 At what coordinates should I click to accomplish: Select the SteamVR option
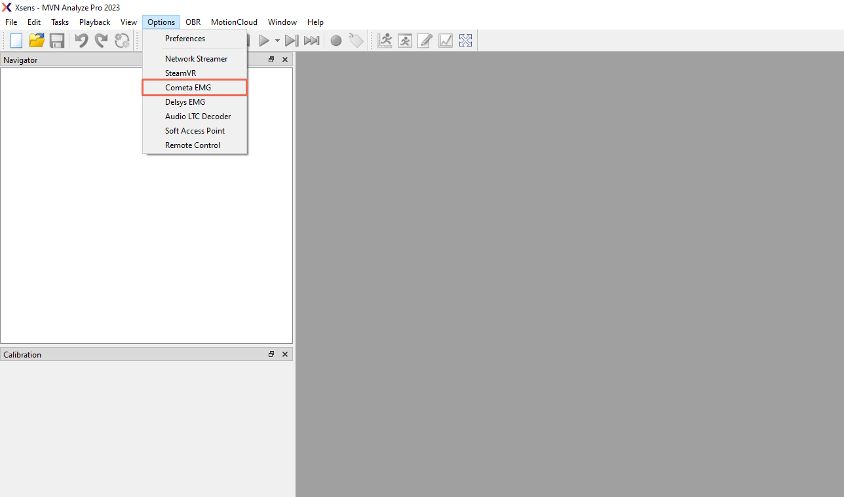[195, 73]
